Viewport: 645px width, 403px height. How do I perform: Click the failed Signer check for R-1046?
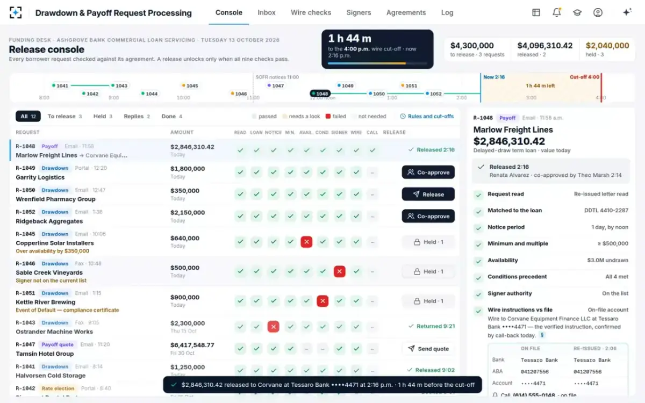[x=340, y=271]
